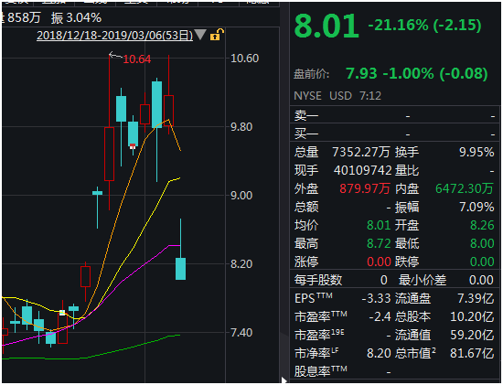Click the -21.16% (-2.15) change value
Image resolution: width=503 pixels, height=385 pixels.
pyautogui.click(x=424, y=25)
